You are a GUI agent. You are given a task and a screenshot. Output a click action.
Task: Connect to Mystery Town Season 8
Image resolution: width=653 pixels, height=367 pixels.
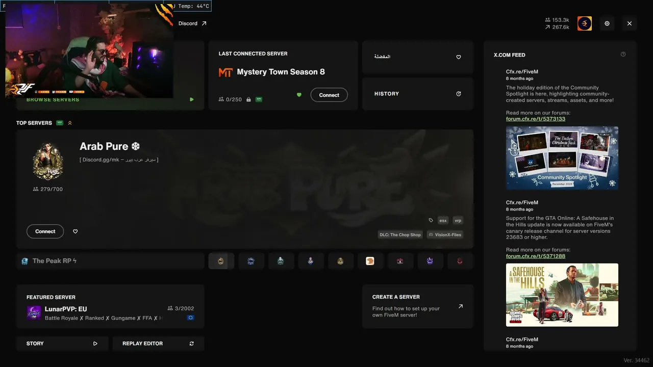329,95
